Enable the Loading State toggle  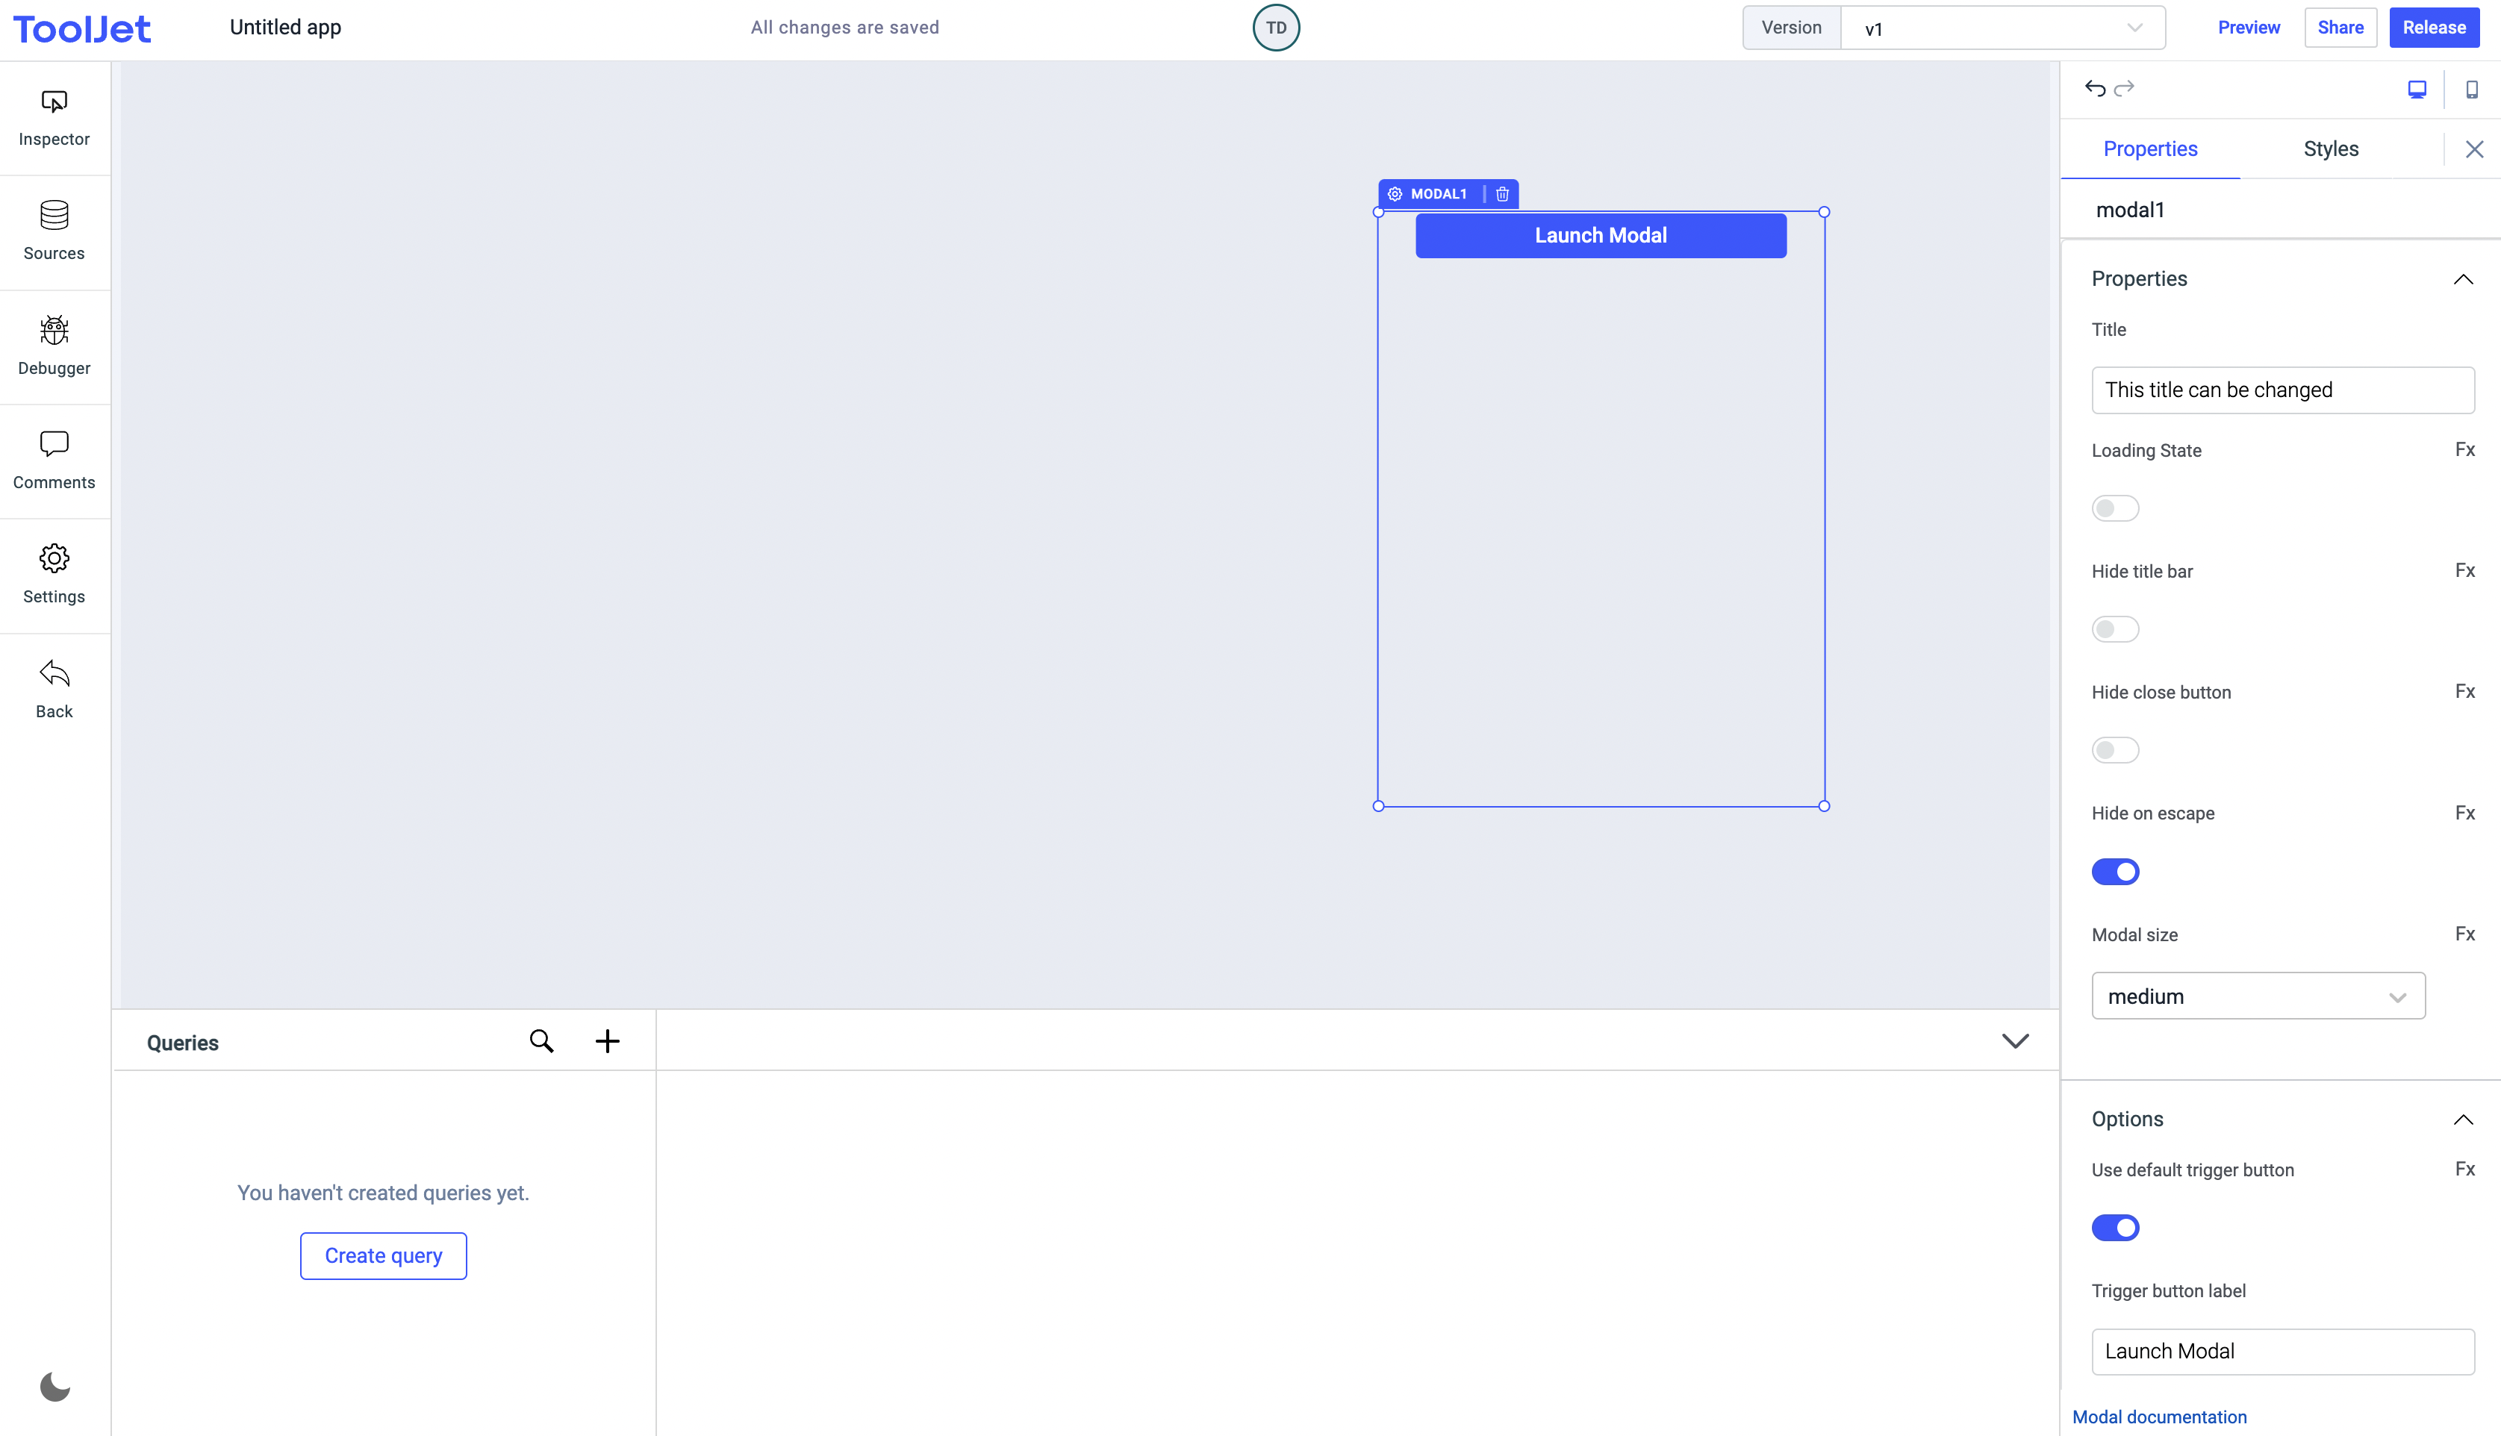coord(2114,508)
